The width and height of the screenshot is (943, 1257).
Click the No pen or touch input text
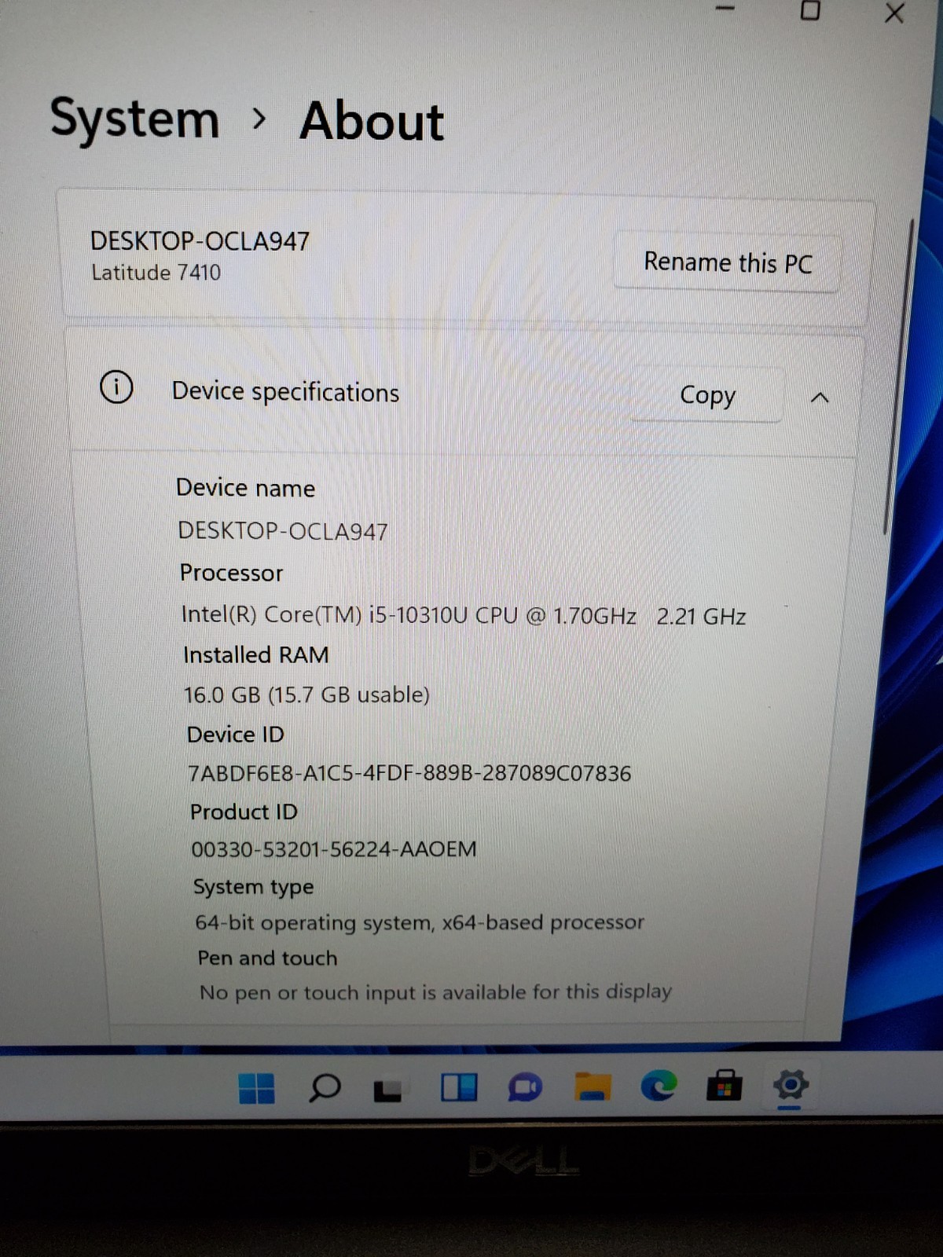[435, 992]
